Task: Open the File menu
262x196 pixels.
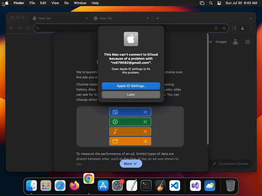Action: coord(32,3)
